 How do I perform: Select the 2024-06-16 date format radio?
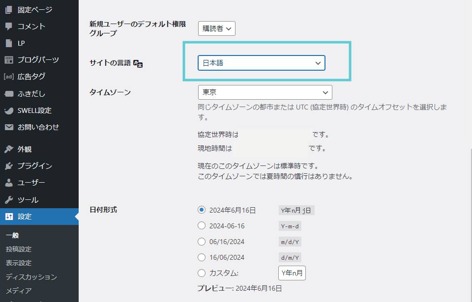point(201,226)
